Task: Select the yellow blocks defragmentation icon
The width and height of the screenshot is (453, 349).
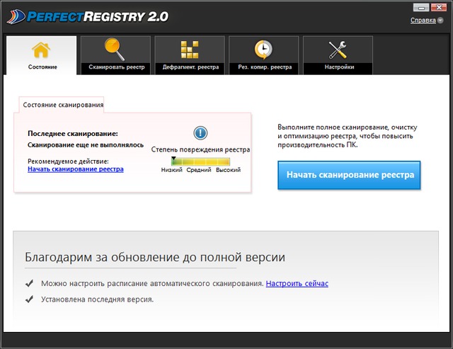Action: coord(189,50)
